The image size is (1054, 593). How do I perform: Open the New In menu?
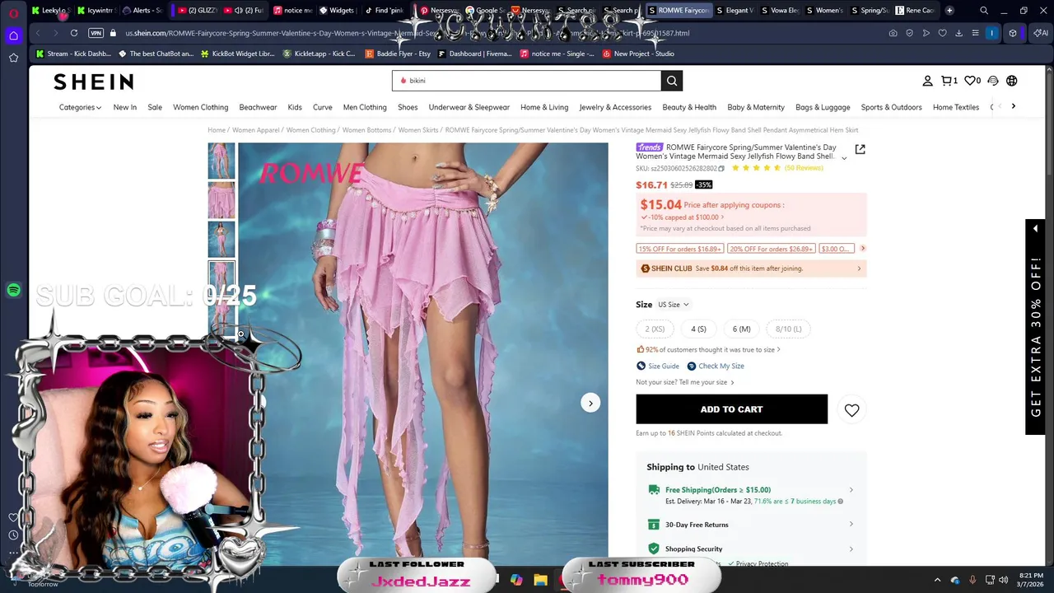(125, 107)
